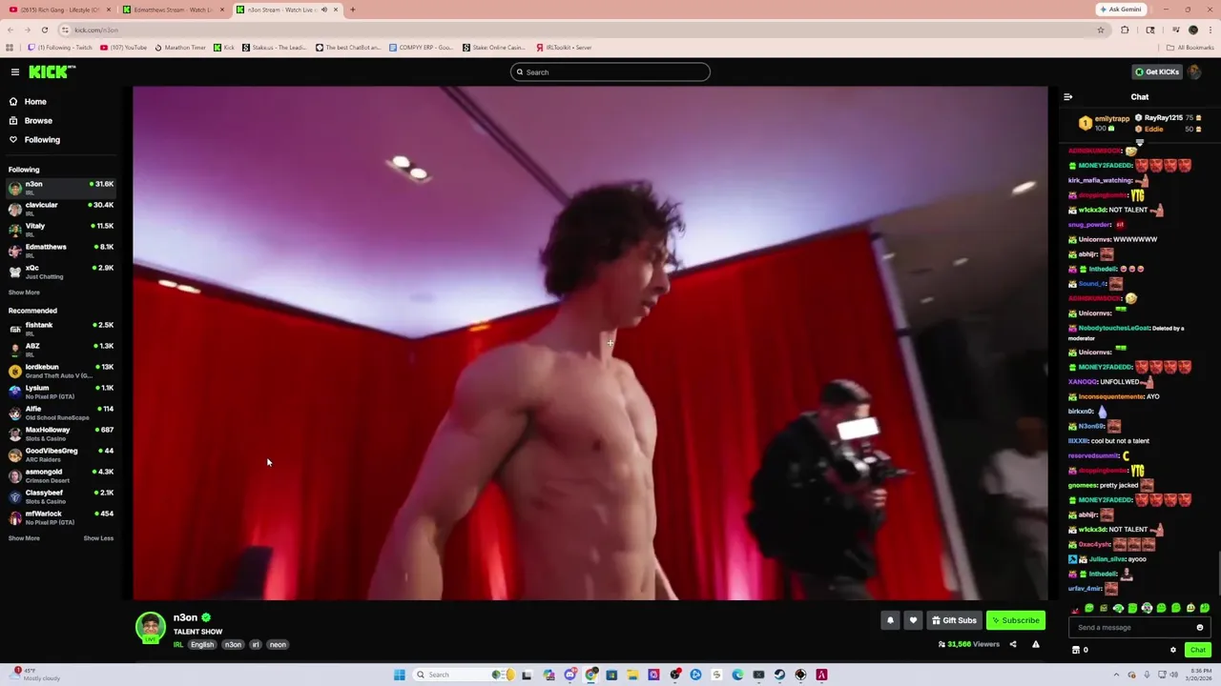The image size is (1221, 686).
Task: Go to Browse in sidebar
Action: point(38,120)
